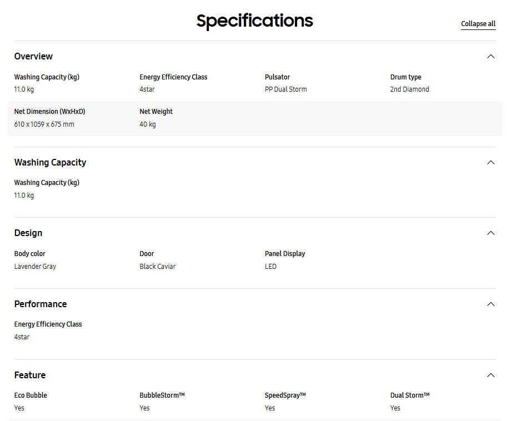Select the Performance section heading
This screenshot has height=421, width=517.
point(41,304)
